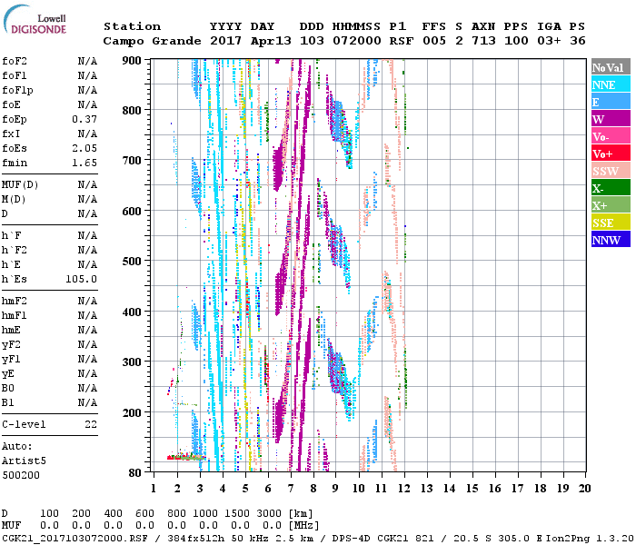Click the PPS value 100
This screenshot has width=636, height=545.
click(516, 41)
